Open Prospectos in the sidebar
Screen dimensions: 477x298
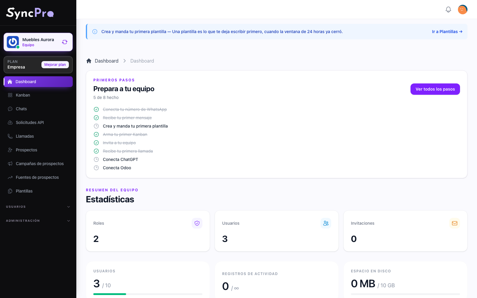38,150
